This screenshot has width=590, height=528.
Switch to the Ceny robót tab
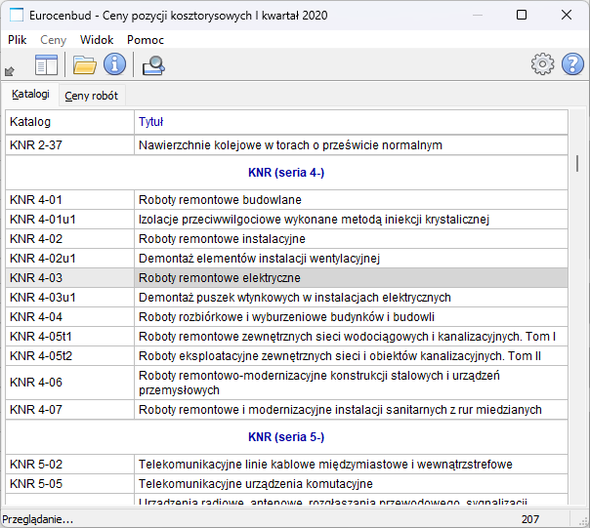tap(91, 96)
